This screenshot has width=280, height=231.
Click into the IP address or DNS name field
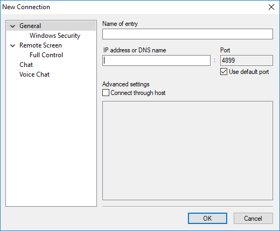click(156, 60)
